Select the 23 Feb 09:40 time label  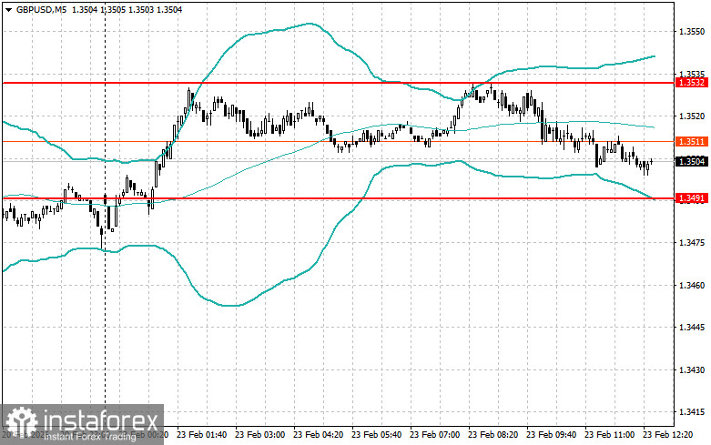pyautogui.click(x=551, y=435)
